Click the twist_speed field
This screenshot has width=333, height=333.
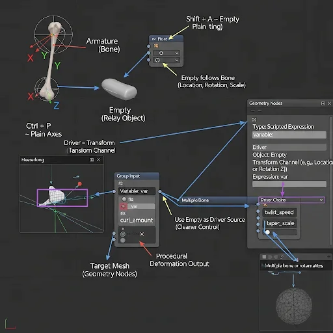click(x=279, y=212)
